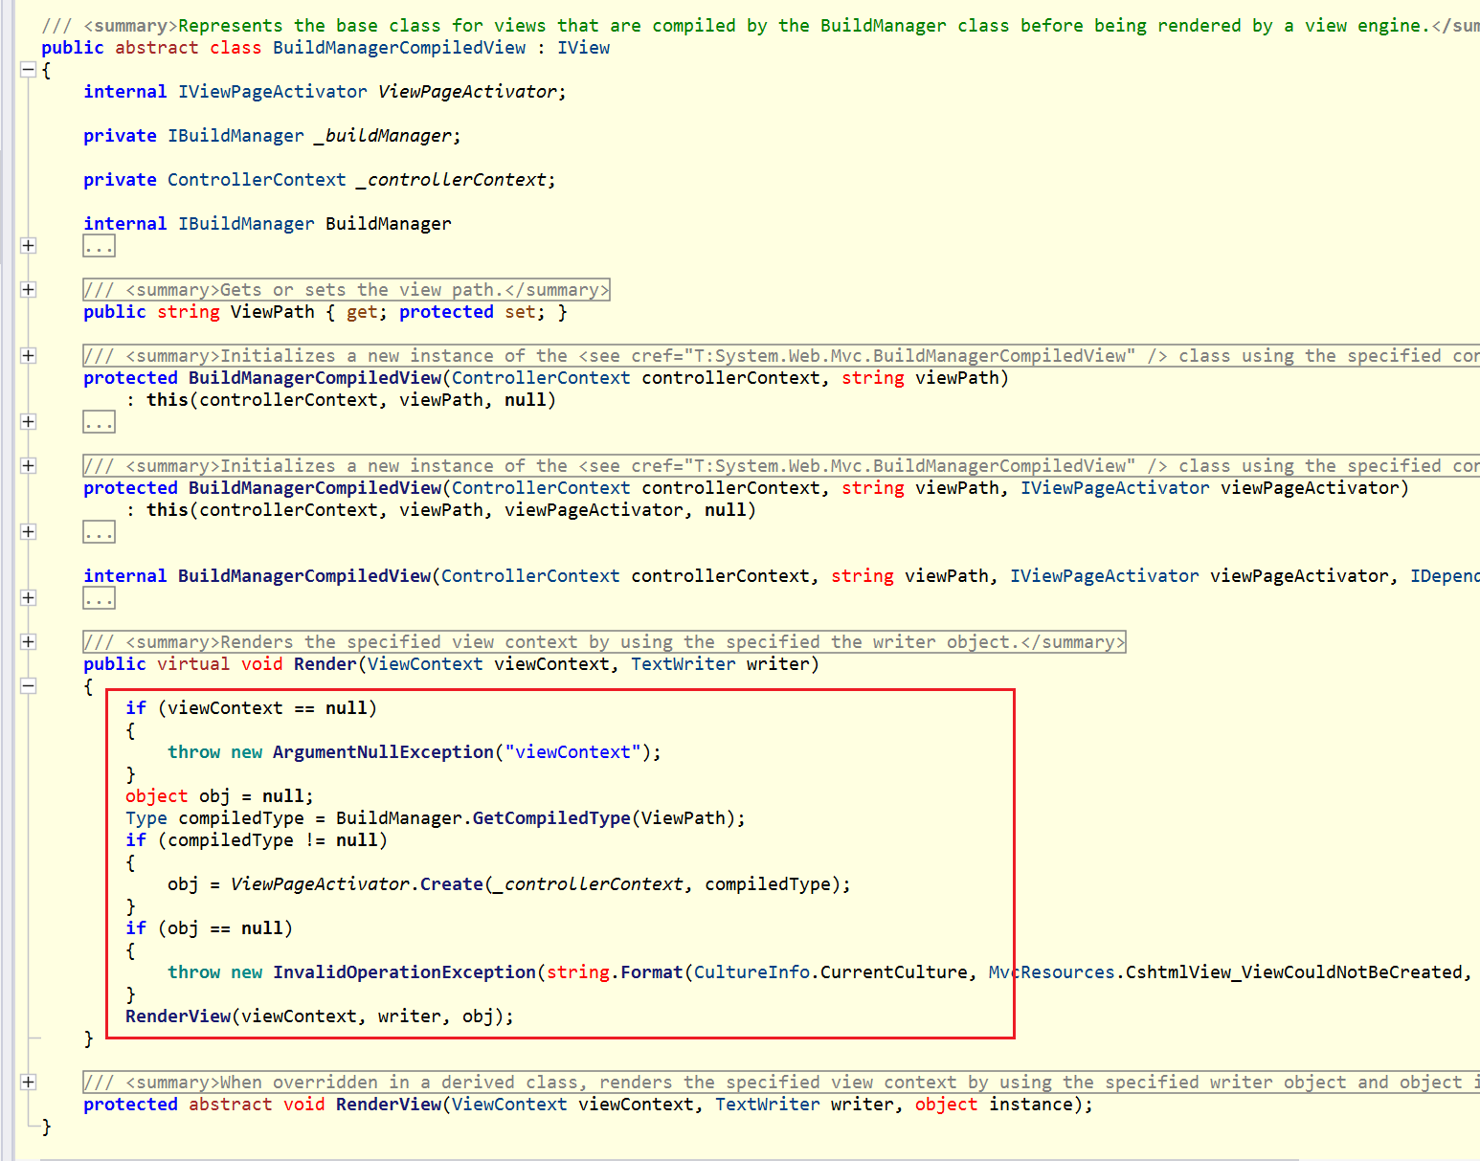Click ViewContext type in Render signature

coord(425,664)
